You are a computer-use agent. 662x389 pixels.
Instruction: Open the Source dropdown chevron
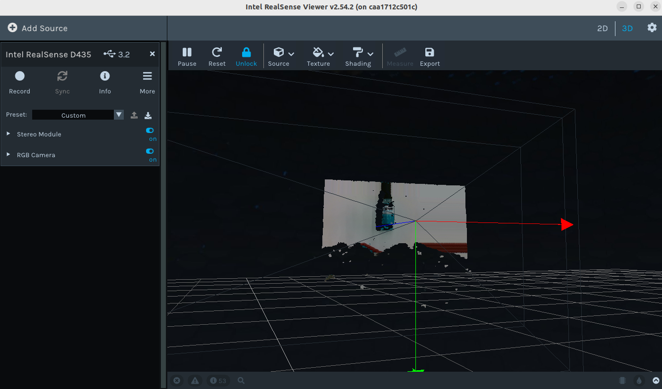[x=291, y=53]
